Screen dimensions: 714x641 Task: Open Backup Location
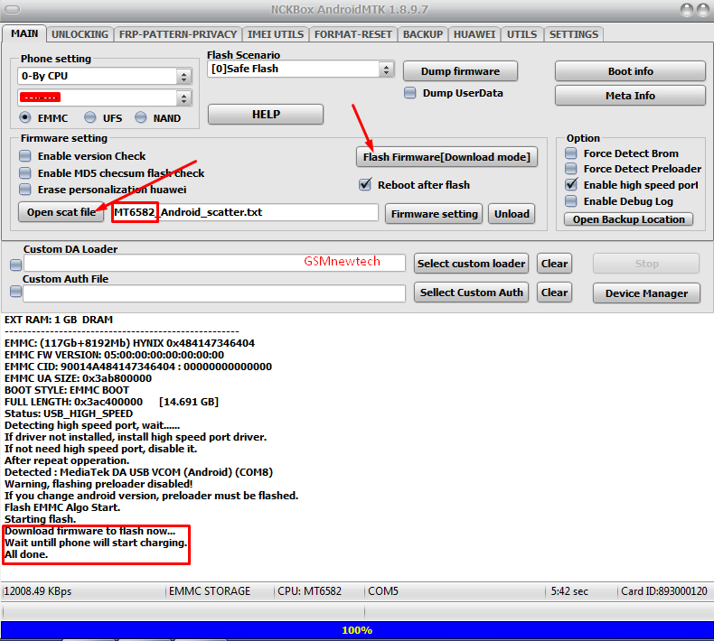pos(628,219)
